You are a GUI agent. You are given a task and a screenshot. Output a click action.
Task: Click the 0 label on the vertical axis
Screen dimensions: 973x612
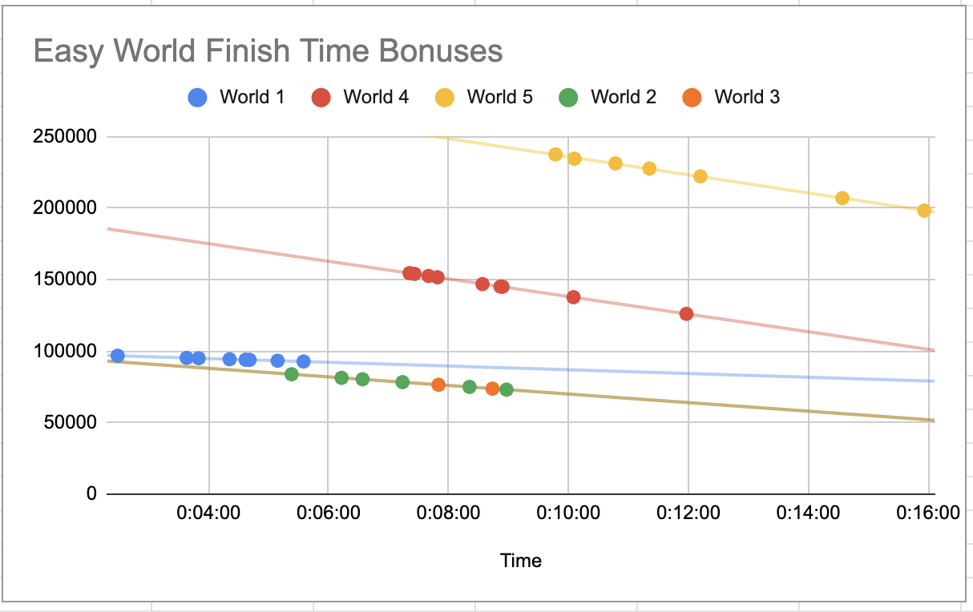point(91,494)
